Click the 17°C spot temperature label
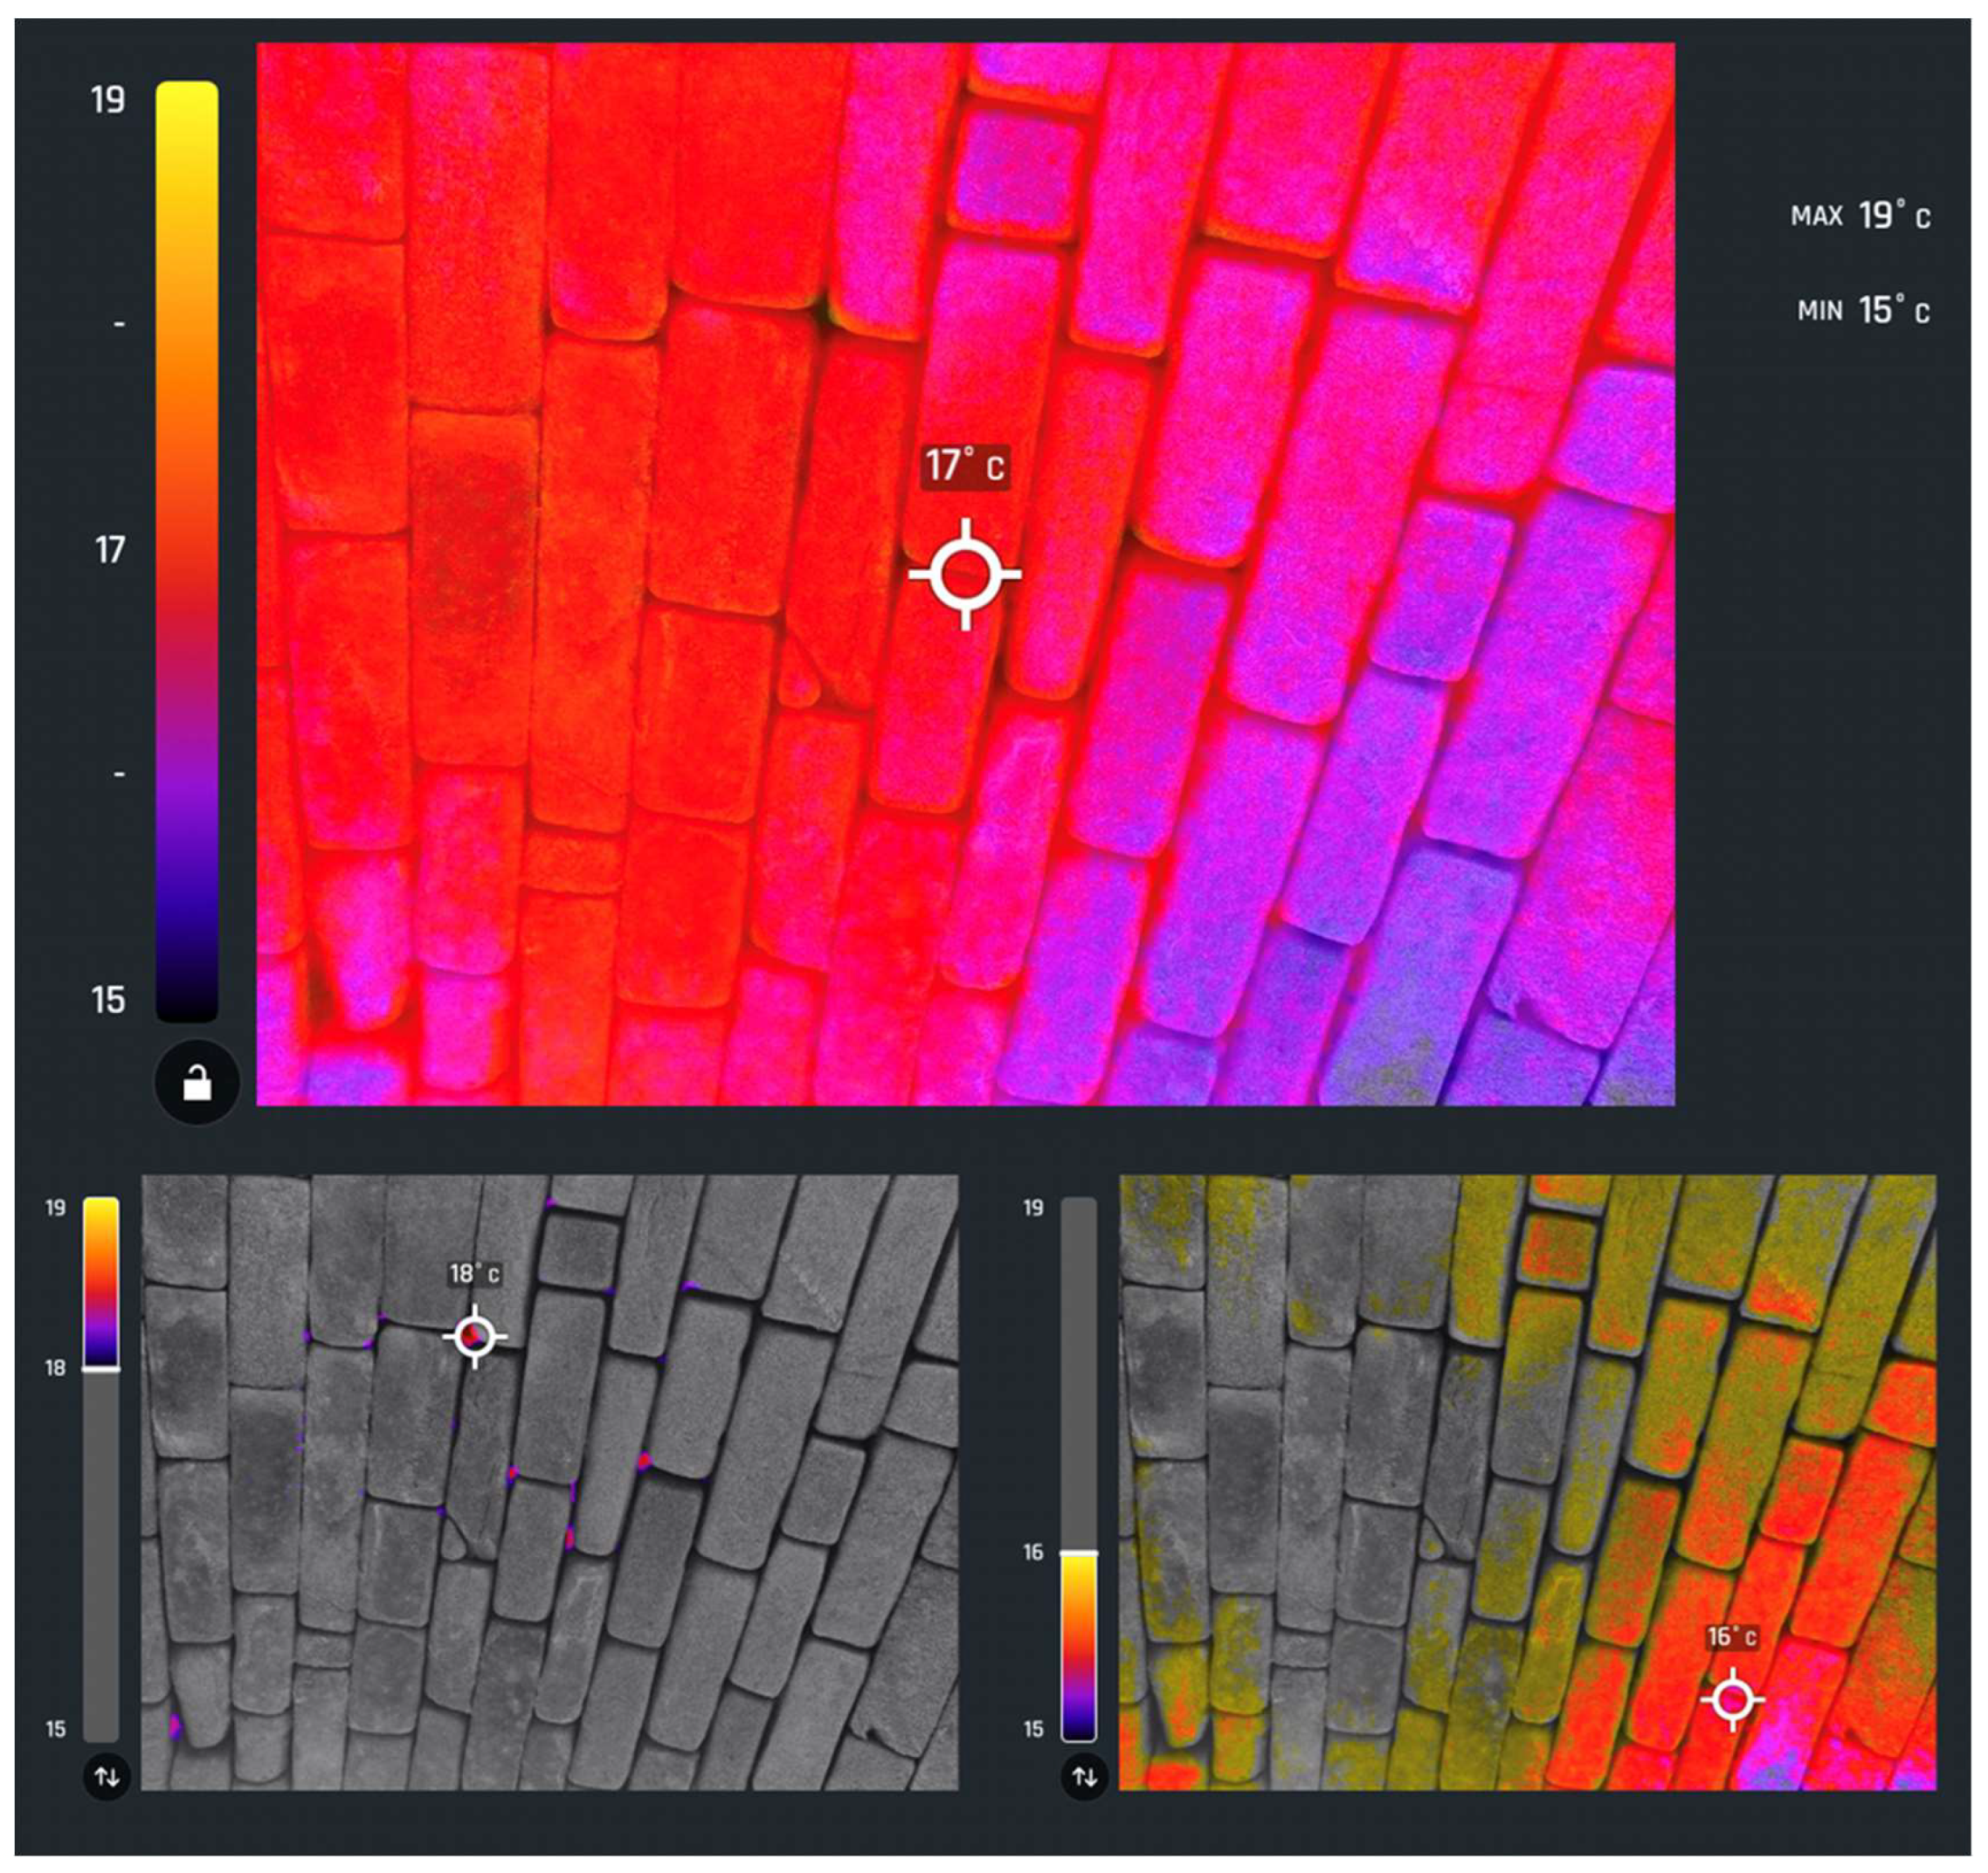The width and height of the screenshot is (1988, 1873). [x=965, y=467]
